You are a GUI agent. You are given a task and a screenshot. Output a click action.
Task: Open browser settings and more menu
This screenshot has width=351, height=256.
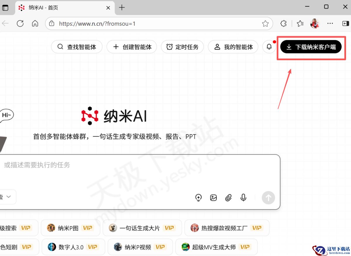click(330, 23)
